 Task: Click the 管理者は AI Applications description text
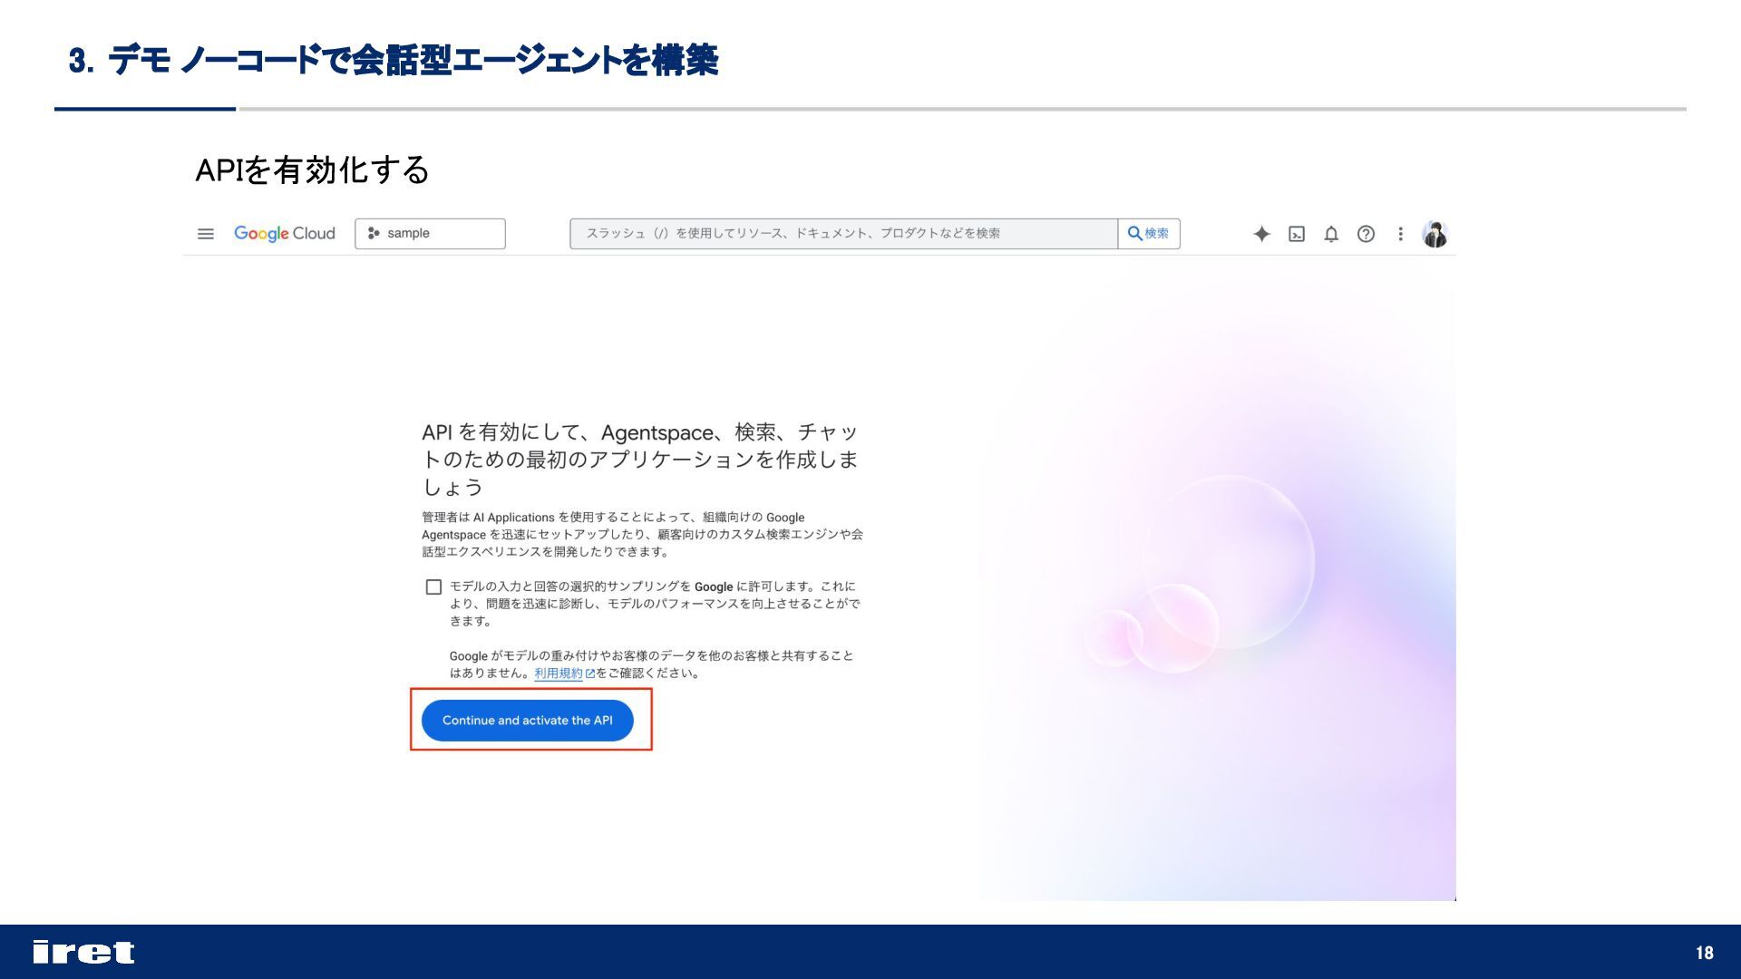[642, 535]
